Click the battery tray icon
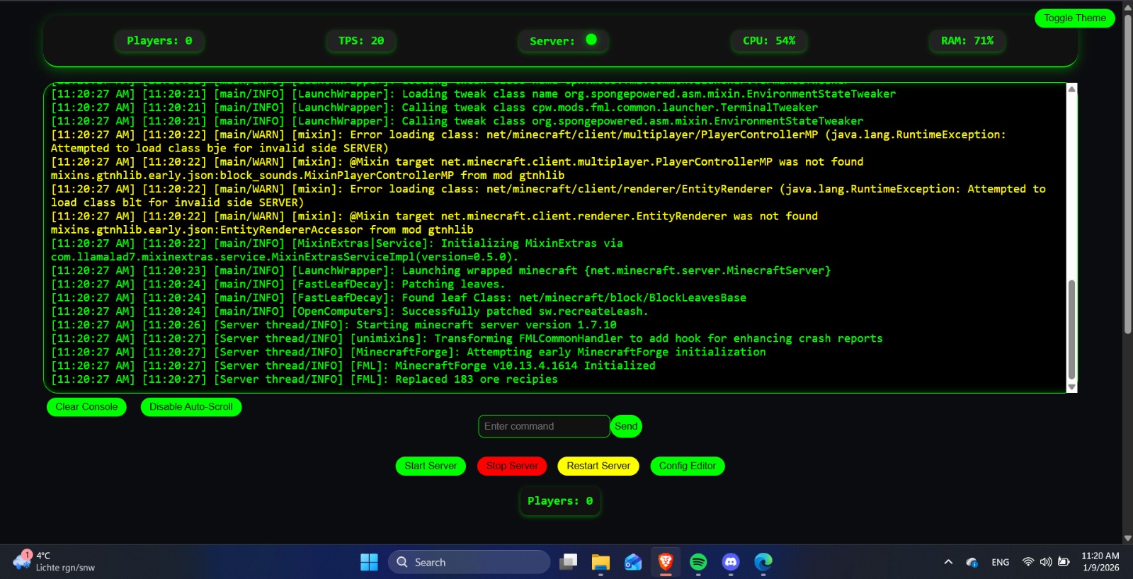This screenshot has width=1133, height=579. pyautogui.click(x=1064, y=562)
